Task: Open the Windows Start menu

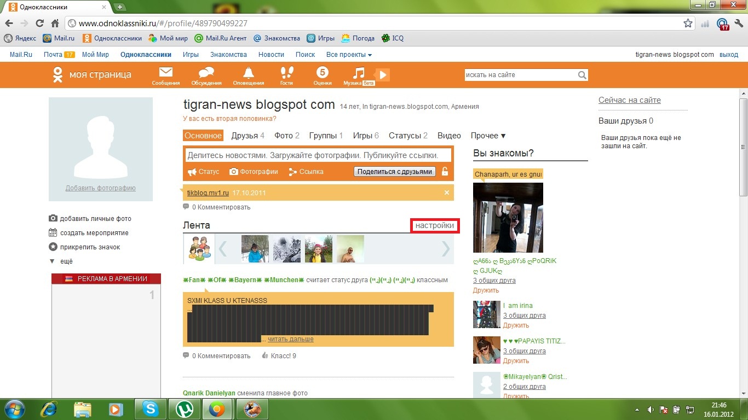Action: [15, 409]
